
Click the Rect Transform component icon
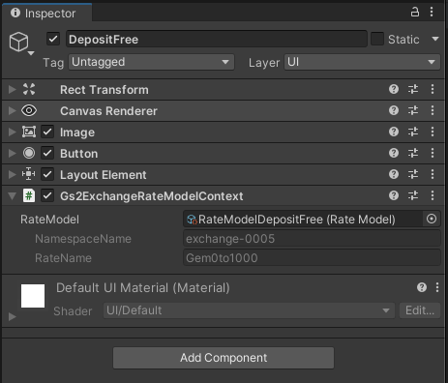coord(29,89)
